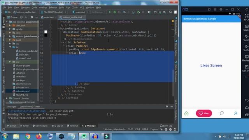
Task: Open Messages panel settings gear
Action: 167,107
